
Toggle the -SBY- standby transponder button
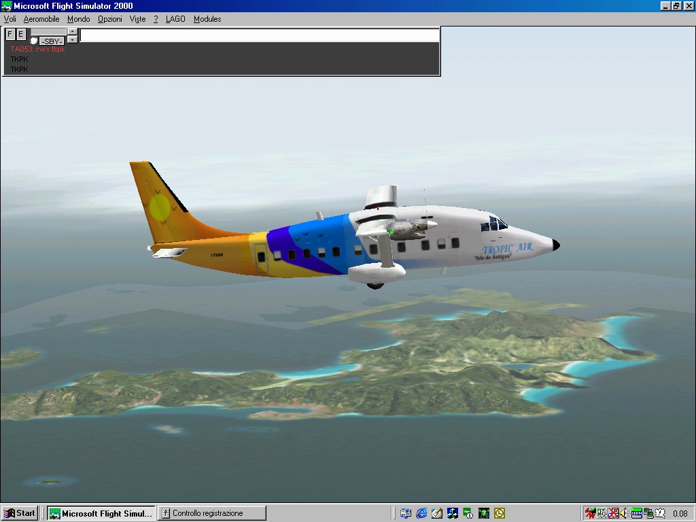(52, 41)
